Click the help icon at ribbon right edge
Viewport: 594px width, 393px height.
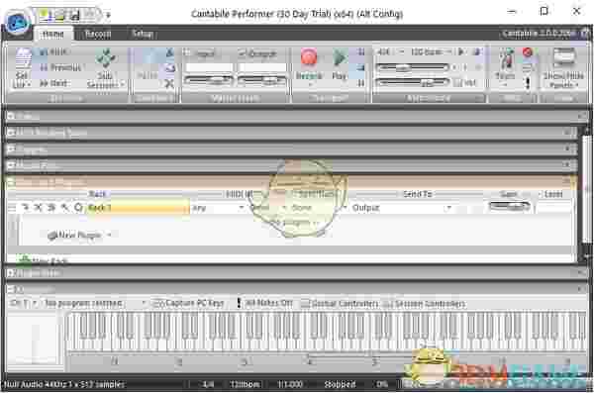coord(586,34)
